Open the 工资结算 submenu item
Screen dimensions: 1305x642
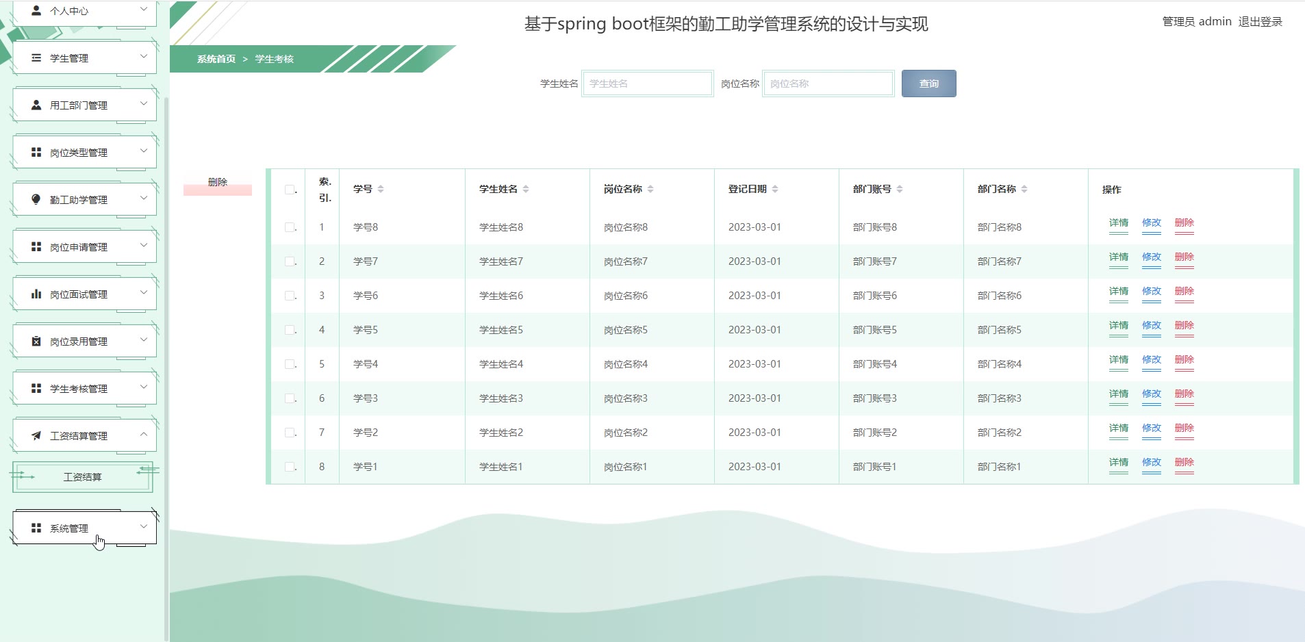(x=82, y=477)
